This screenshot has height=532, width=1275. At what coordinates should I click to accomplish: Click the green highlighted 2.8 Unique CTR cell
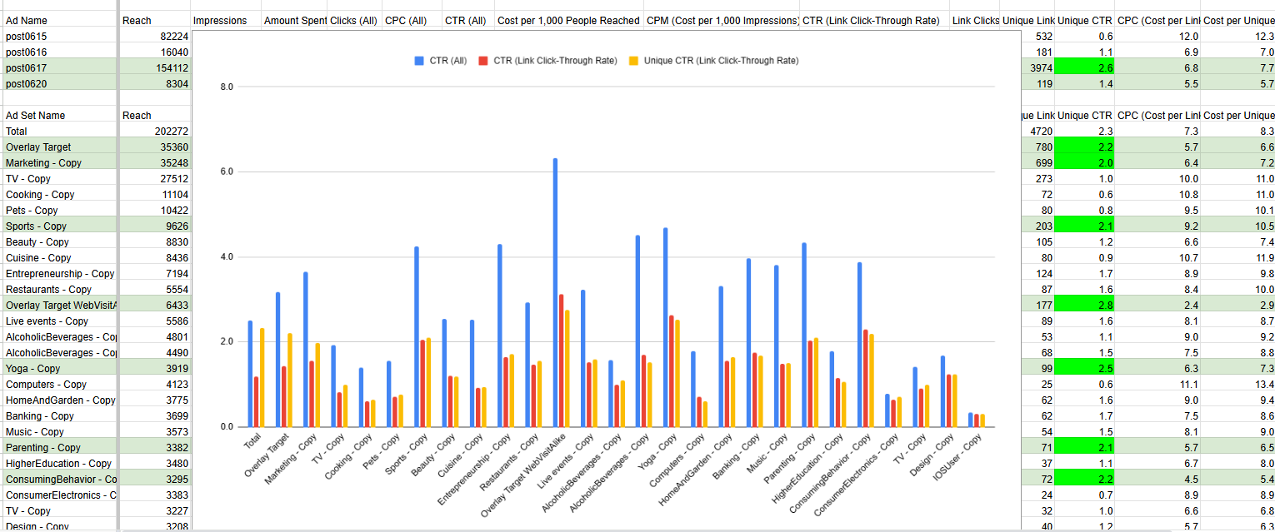(x=1084, y=305)
